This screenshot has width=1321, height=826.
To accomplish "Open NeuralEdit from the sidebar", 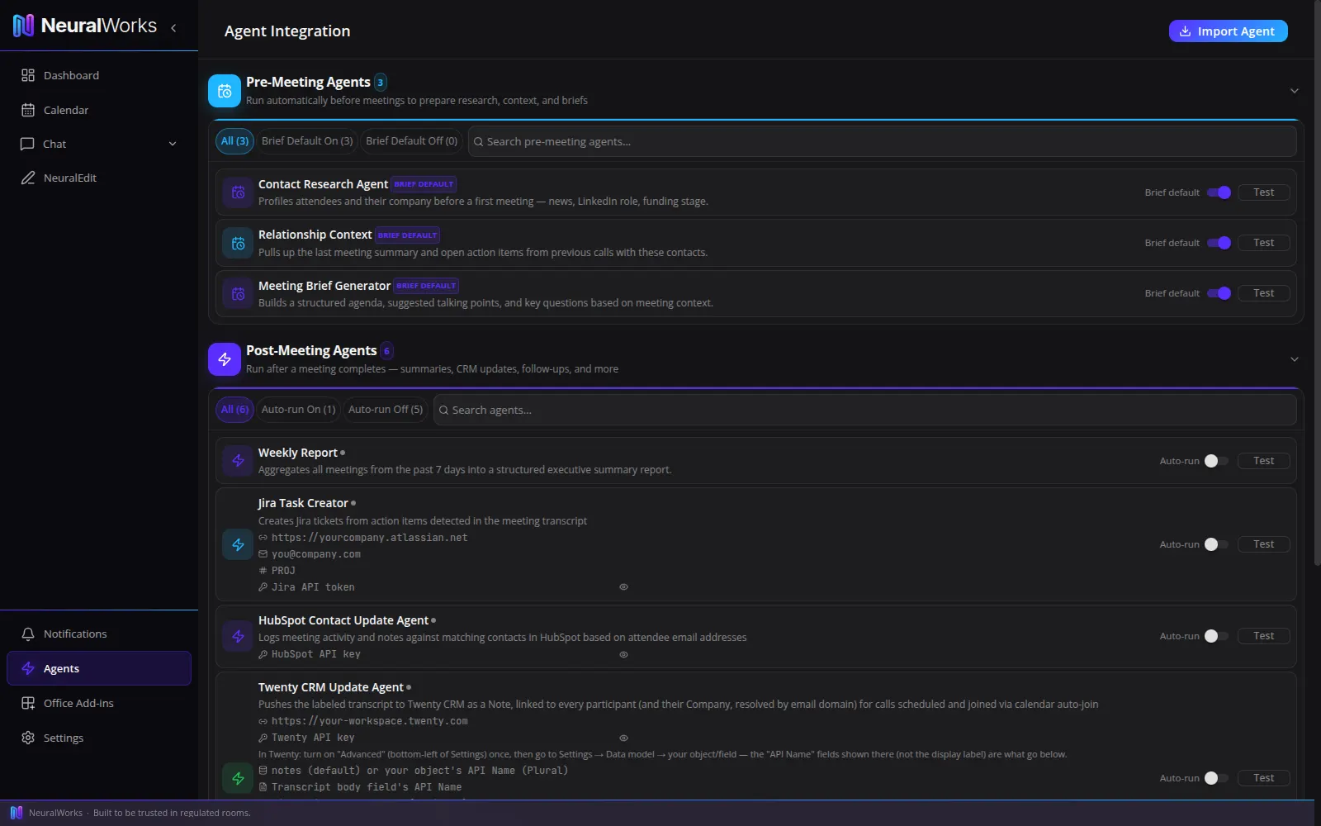I will coord(99,178).
